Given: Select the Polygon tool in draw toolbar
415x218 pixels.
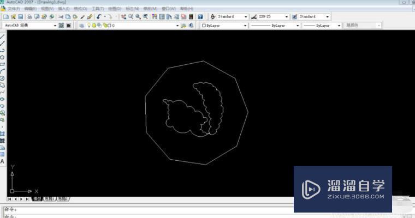Looking at the screenshot, I should tap(2, 57).
